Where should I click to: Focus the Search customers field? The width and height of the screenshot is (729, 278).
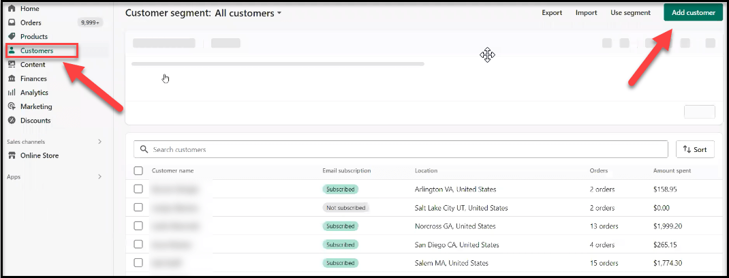point(401,150)
